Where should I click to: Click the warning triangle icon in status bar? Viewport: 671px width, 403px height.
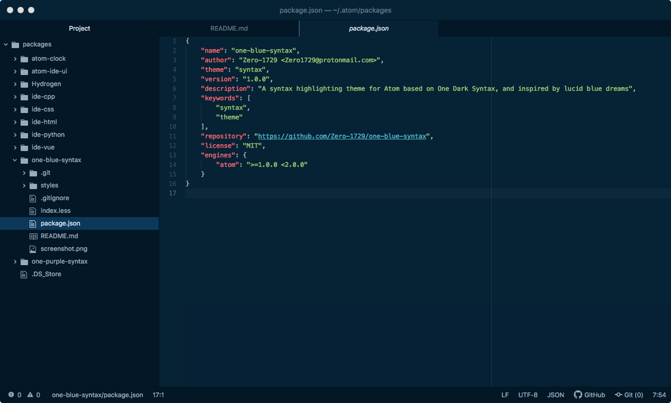30,395
